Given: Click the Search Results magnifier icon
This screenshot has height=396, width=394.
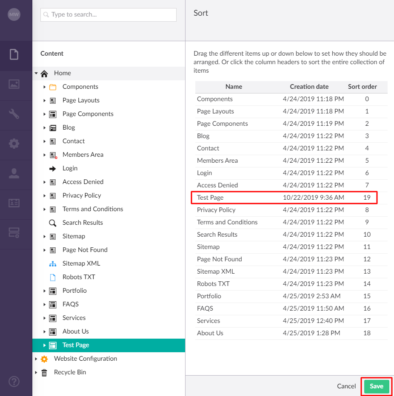Looking at the screenshot, I should point(53,223).
